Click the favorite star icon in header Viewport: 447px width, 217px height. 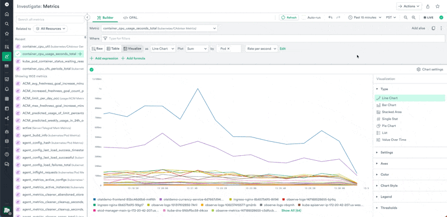(438, 6)
